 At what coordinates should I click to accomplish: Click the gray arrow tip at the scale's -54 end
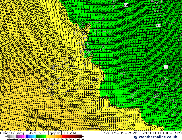click(7, 136)
